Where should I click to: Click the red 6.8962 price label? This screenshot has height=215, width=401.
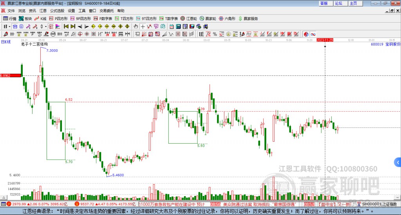[x=11, y=76]
